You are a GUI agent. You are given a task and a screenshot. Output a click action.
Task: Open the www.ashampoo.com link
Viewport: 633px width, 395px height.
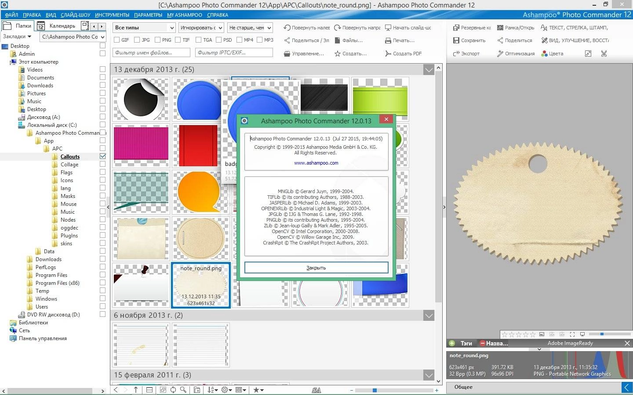coord(316,163)
